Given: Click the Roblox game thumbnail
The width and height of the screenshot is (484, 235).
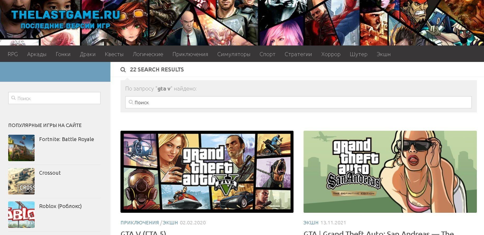Looking at the screenshot, I should point(21,215).
